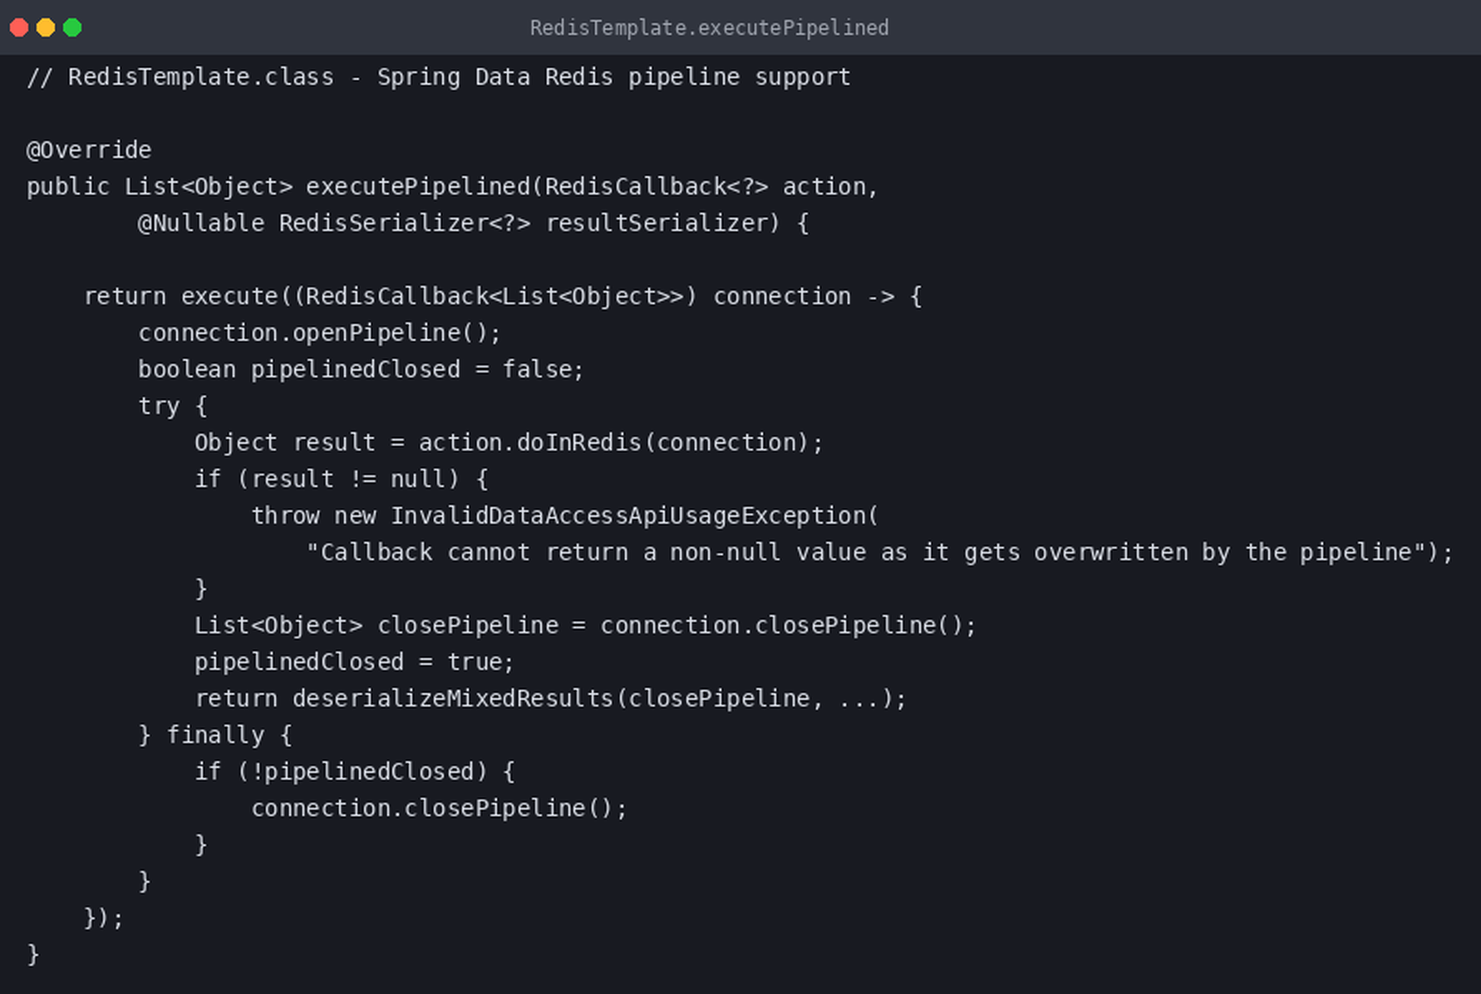
Task: Click the executePipelined method name
Action: (417, 186)
